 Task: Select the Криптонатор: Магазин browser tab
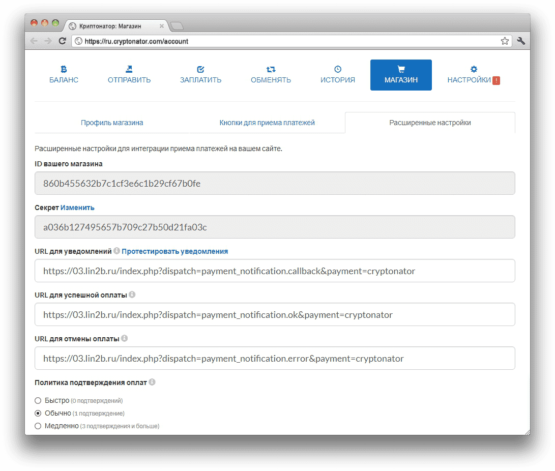(x=116, y=26)
